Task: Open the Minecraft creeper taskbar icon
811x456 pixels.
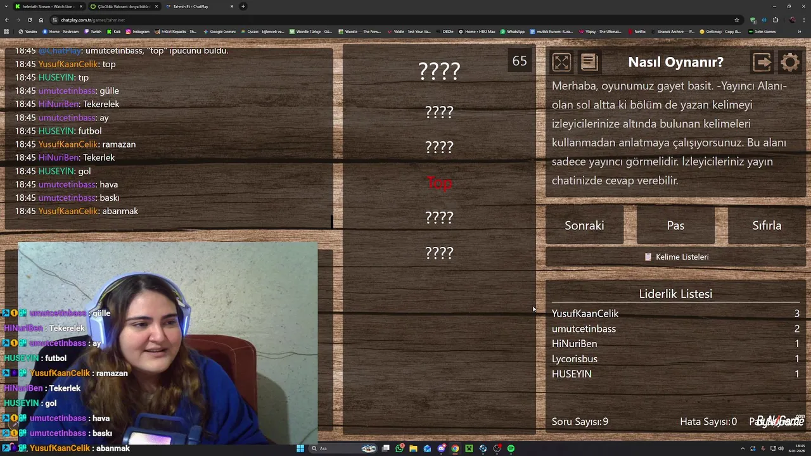Action: pyautogui.click(x=469, y=448)
